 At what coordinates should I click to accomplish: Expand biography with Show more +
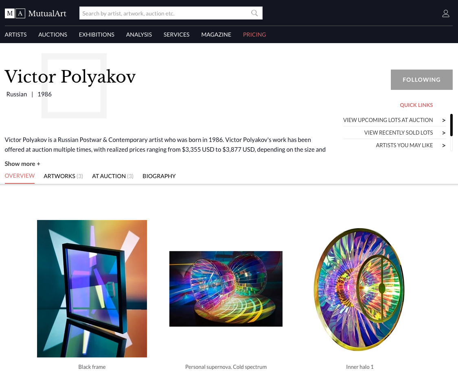[x=22, y=164]
